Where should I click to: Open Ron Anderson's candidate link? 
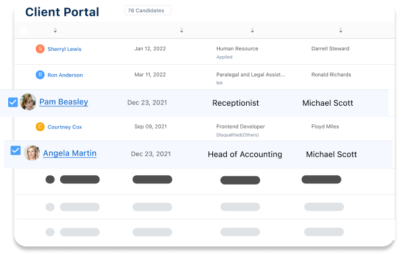pyautogui.click(x=65, y=75)
